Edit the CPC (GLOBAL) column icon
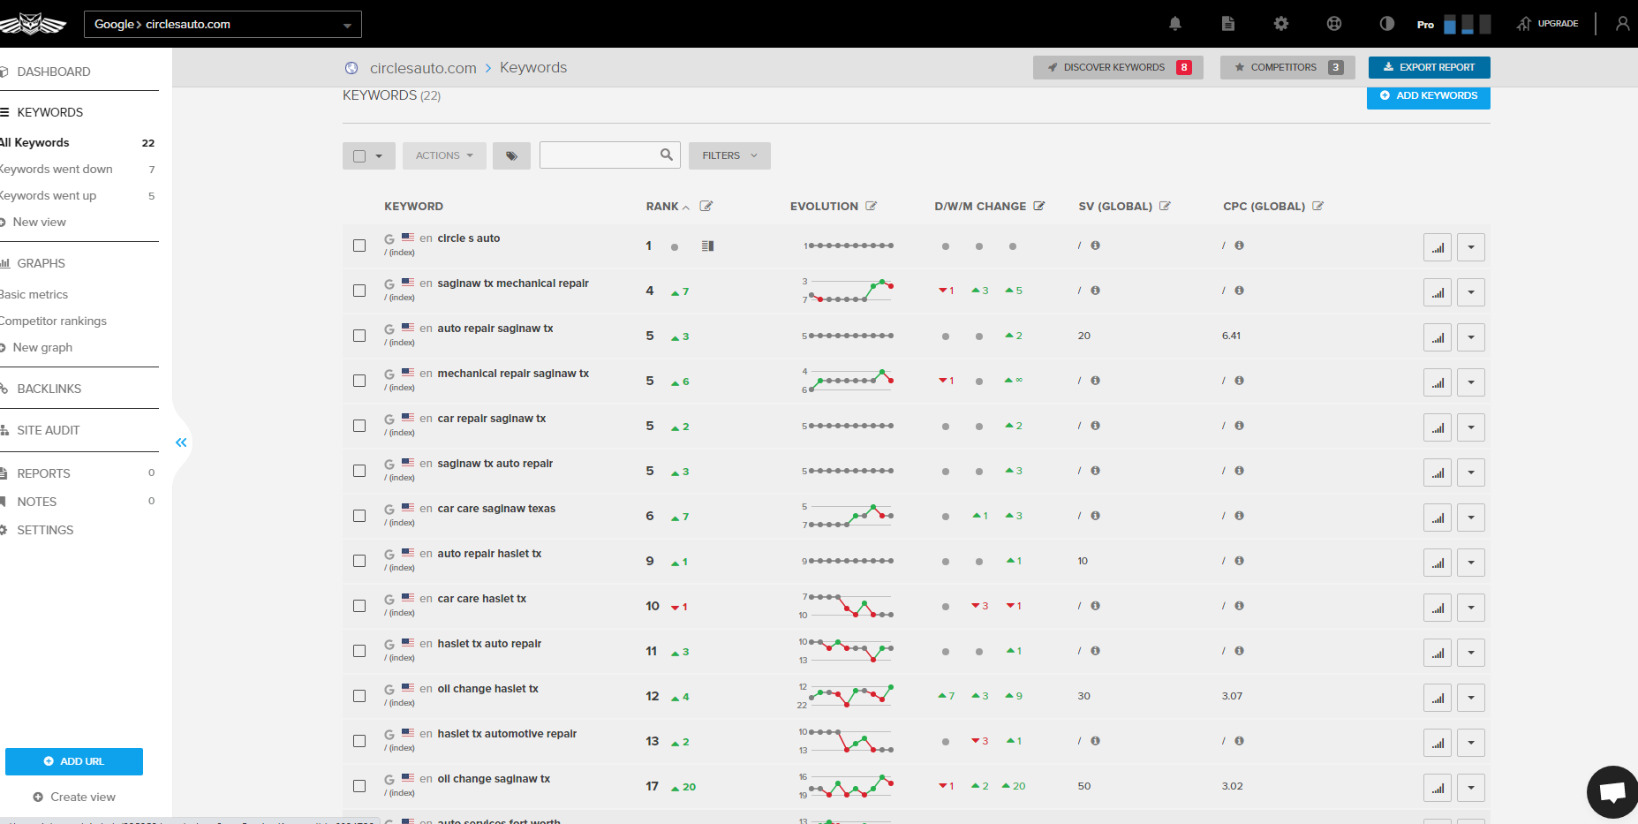This screenshot has height=824, width=1638. 1318,206
